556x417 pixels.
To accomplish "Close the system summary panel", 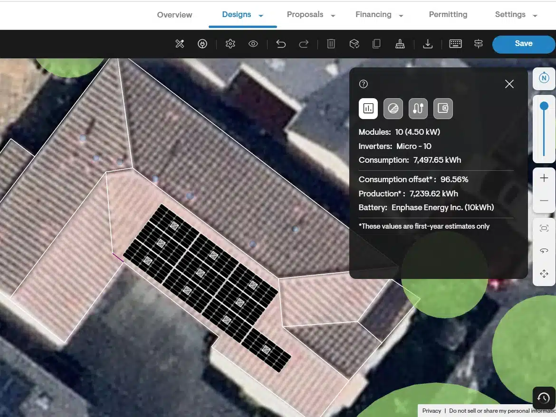I will pyautogui.click(x=509, y=84).
